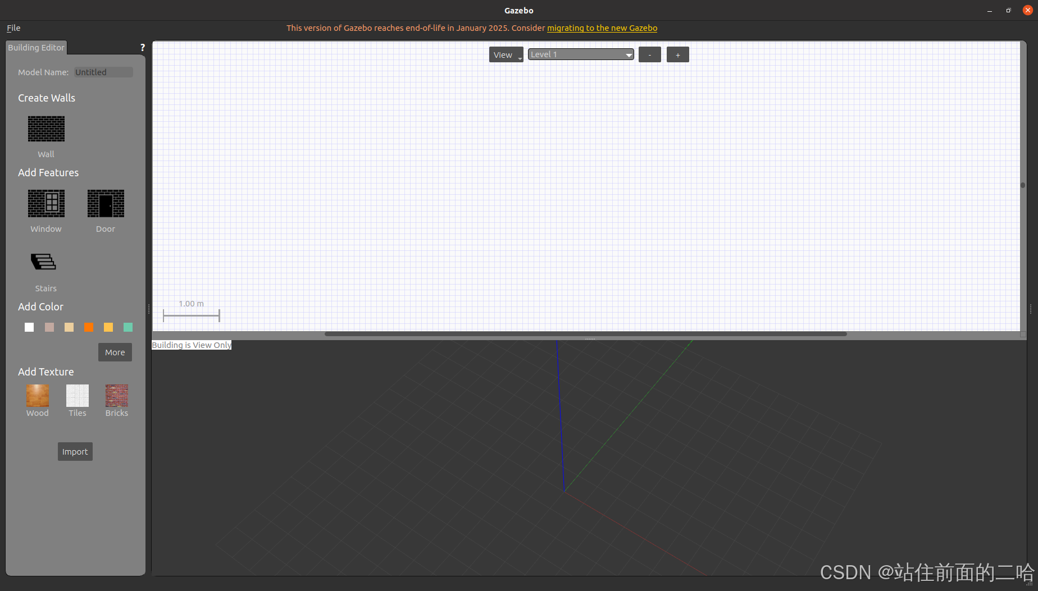This screenshot has width=1038, height=591.
Task: Pick the dusty pink color swatch
Action: tap(49, 327)
